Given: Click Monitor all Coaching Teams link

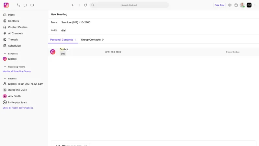Looking at the screenshot, I should (x=17, y=71).
